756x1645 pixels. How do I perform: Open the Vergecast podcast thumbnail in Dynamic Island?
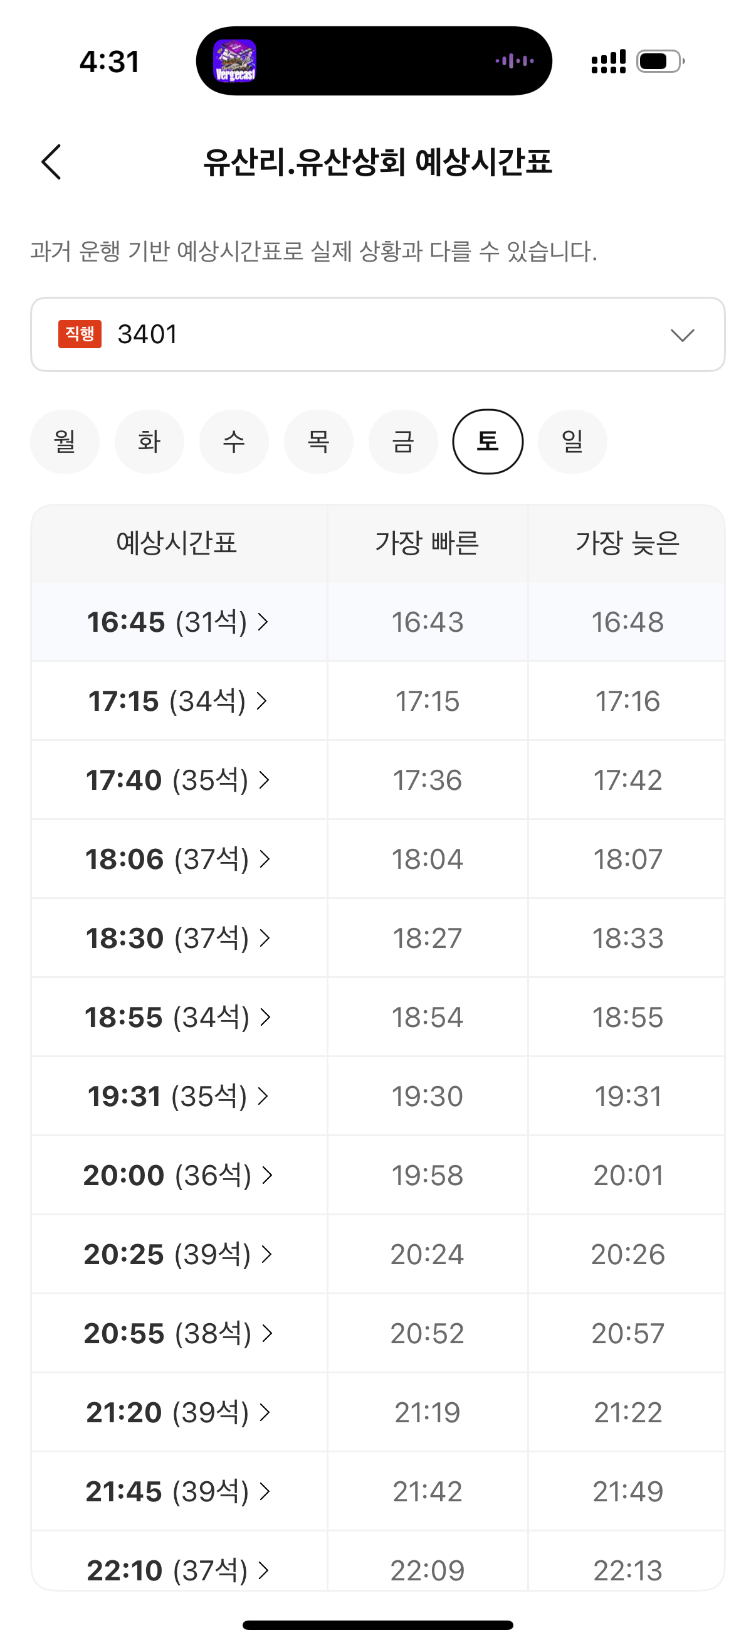tap(235, 61)
